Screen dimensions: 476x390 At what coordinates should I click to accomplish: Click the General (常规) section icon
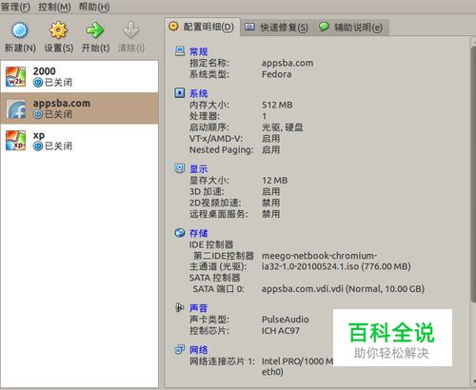(180, 51)
